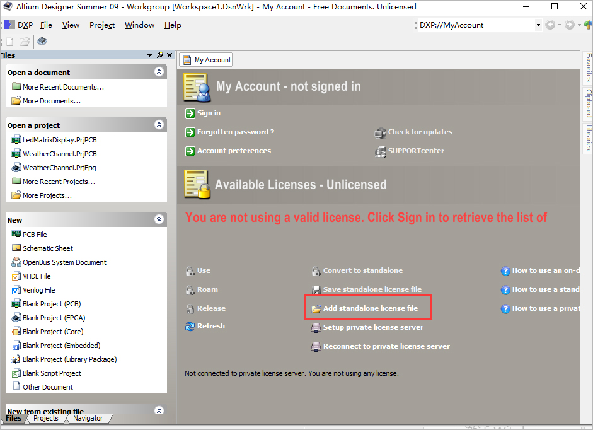This screenshot has width=593, height=430.
Task: Click the Forgotten password arrow icon
Action: pos(190,132)
